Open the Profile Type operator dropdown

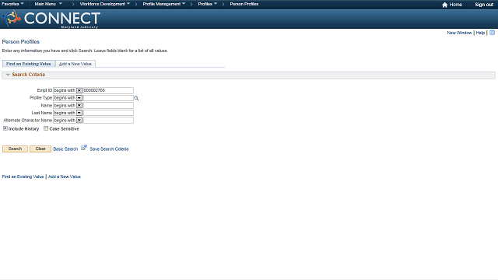[68, 98]
